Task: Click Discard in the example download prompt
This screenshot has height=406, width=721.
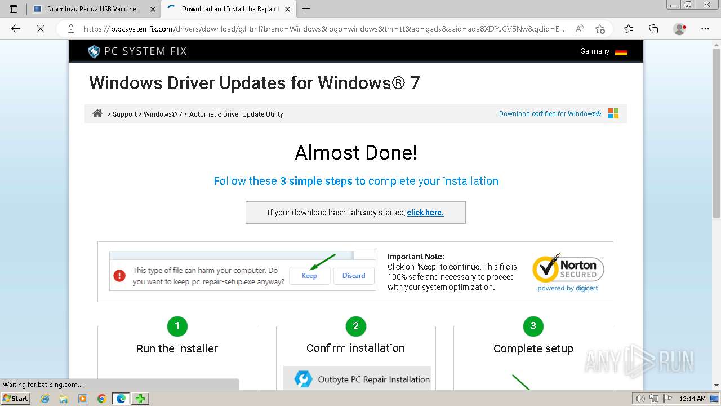Action: point(354,276)
